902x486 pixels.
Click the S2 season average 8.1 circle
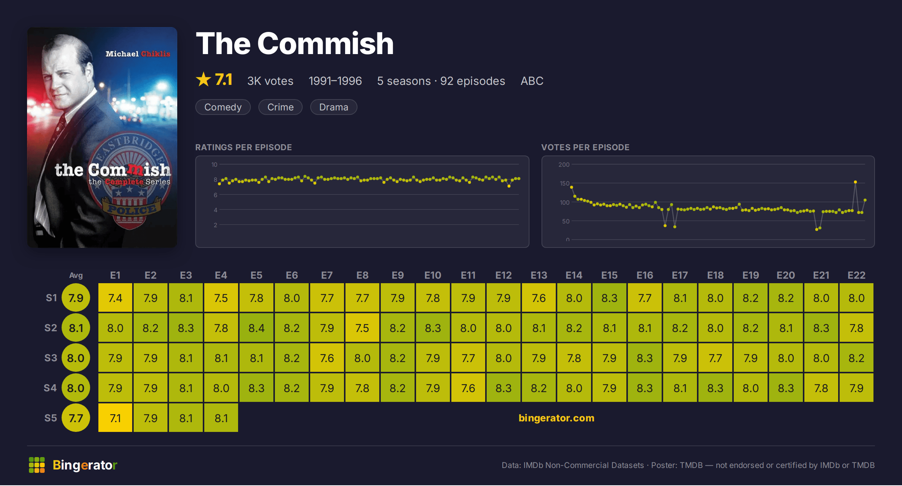point(76,328)
